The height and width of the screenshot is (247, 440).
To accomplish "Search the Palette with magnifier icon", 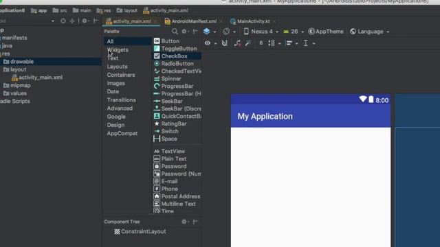I will (175, 32).
